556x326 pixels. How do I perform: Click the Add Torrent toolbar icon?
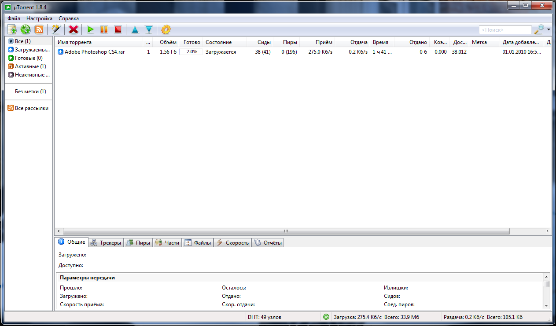click(12, 29)
